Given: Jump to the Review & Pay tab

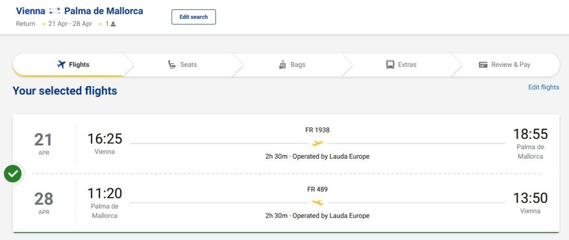Looking at the screenshot, I should [505, 65].
